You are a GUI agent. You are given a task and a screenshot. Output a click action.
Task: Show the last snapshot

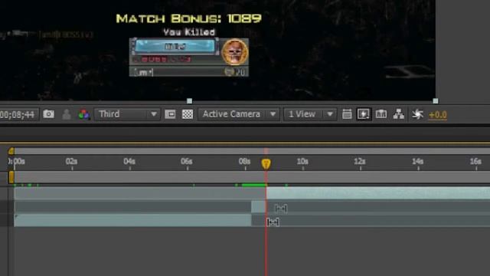coord(67,114)
